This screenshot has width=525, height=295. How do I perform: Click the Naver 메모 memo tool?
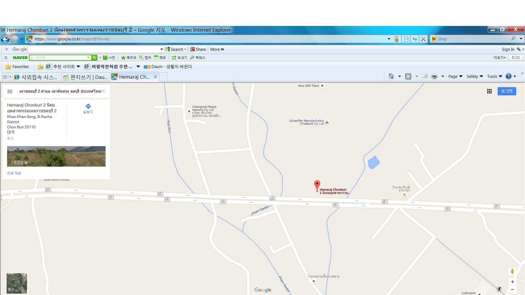click(x=160, y=58)
